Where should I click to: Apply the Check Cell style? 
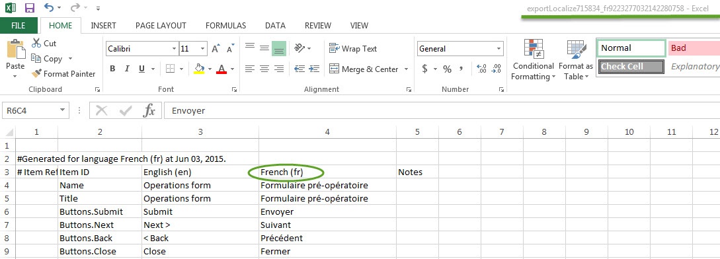pos(631,67)
